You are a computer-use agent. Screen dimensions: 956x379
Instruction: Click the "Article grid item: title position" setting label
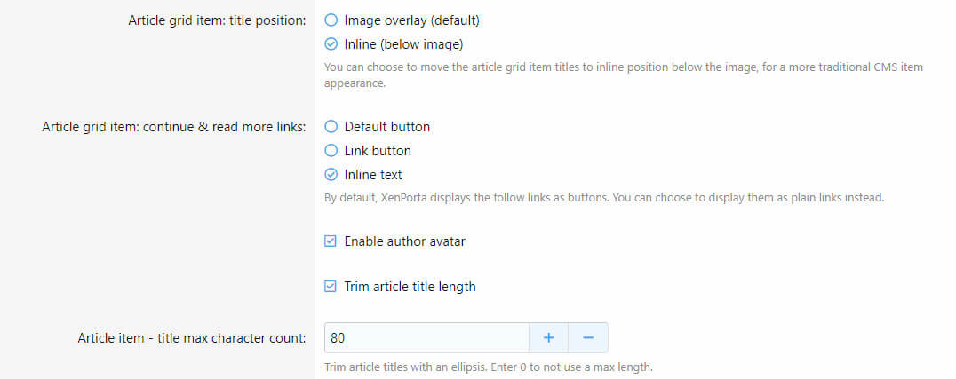[217, 20]
